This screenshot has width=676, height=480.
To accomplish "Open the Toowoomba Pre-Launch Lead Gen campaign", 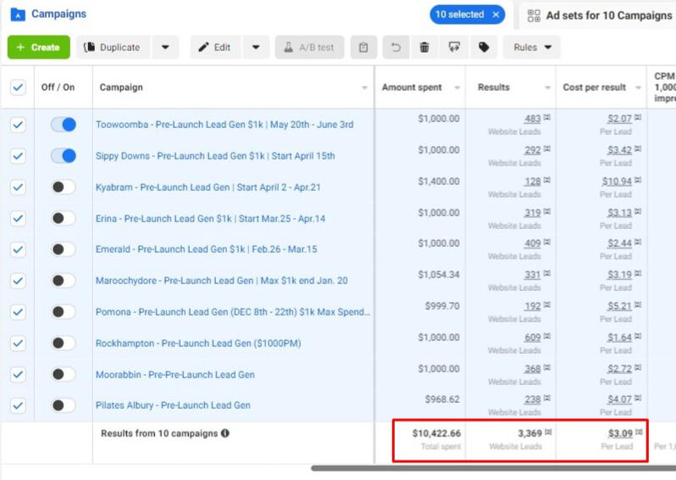I will pyautogui.click(x=224, y=125).
